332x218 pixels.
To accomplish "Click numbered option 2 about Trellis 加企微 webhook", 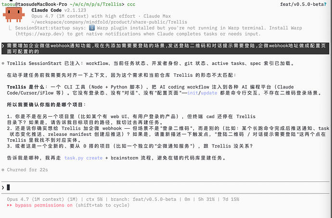I will (x=168, y=134).
